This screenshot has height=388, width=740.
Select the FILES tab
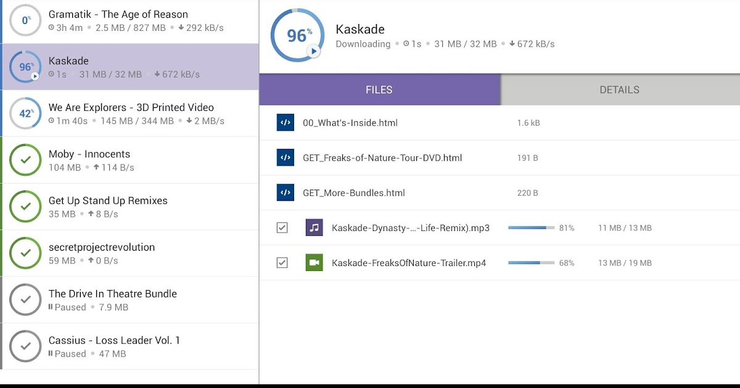pos(379,90)
